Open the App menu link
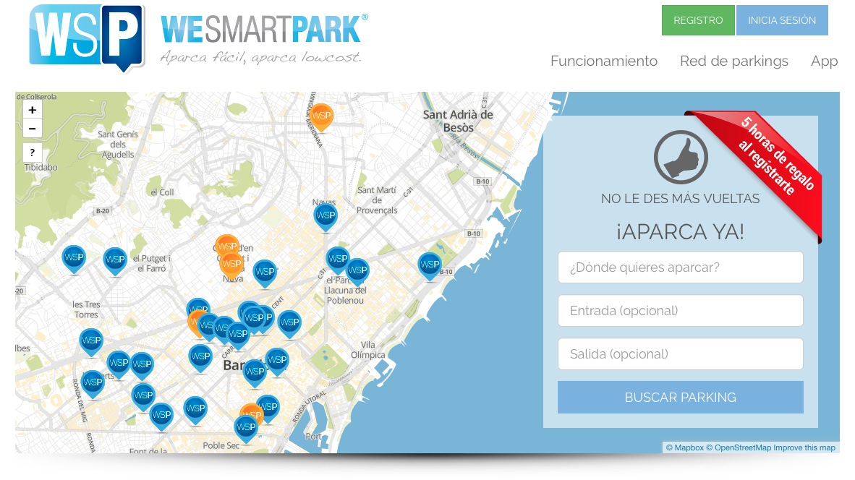 pos(824,61)
